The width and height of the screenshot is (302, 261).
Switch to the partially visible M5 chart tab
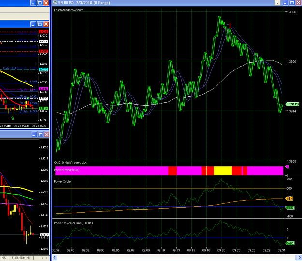point(3,258)
